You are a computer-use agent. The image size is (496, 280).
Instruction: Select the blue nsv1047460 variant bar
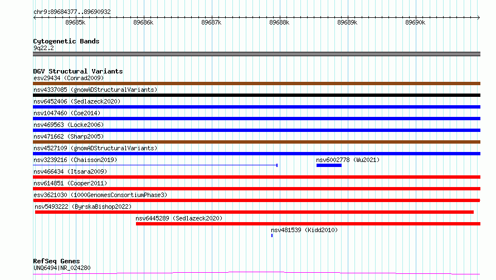coord(256,119)
